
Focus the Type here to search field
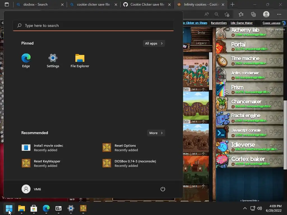93,25
